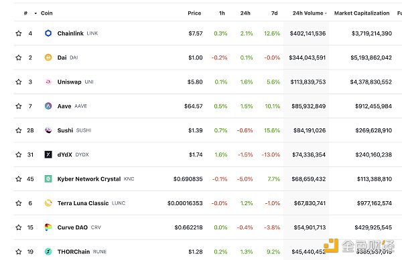Sort the table by Market Capitalization header
This screenshot has width=402, height=260.
click(x=362, y=13)
